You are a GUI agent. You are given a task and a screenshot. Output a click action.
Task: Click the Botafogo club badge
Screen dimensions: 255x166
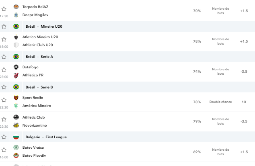pos(16,67)
